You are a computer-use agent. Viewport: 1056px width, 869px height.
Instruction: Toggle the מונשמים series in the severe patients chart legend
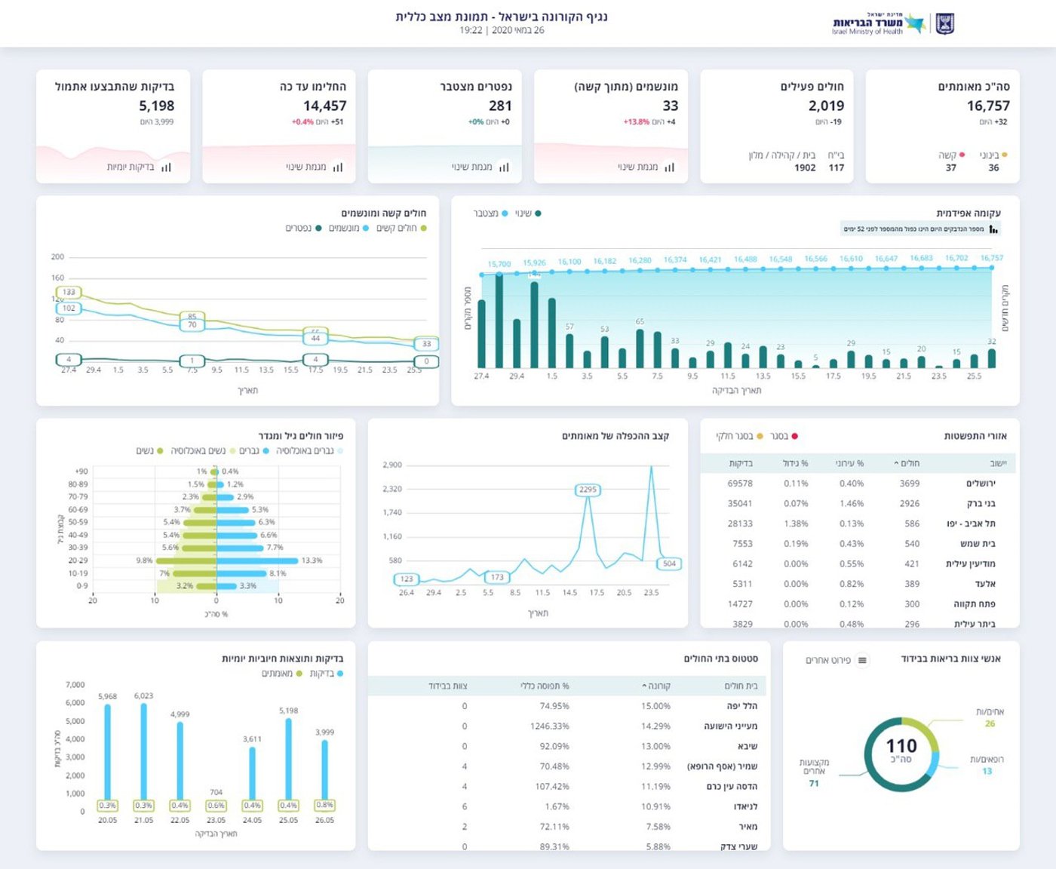[348, 228]
